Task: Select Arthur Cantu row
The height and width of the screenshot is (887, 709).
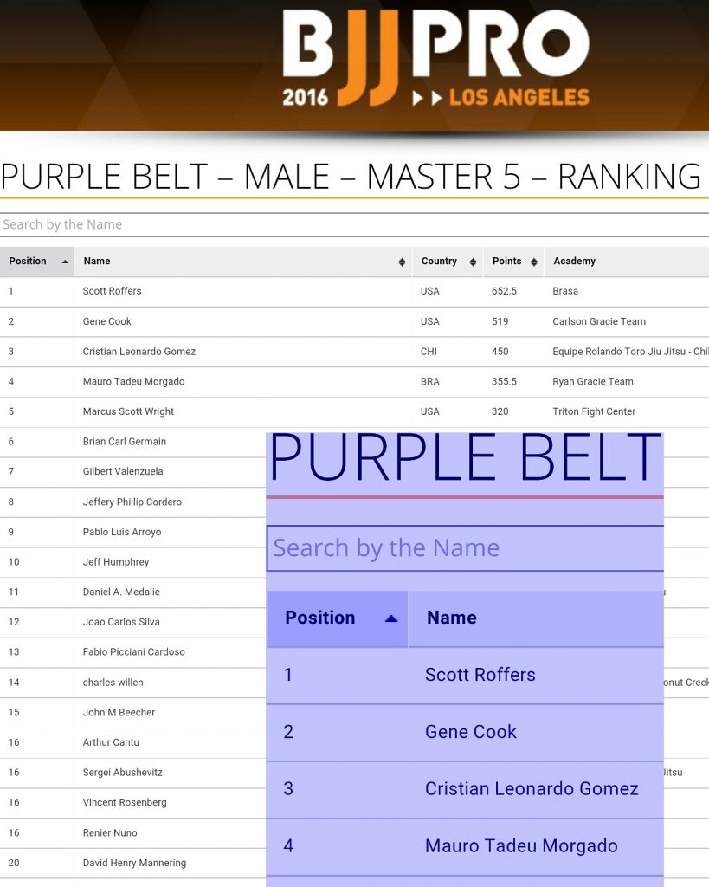Action: [132, 742]
